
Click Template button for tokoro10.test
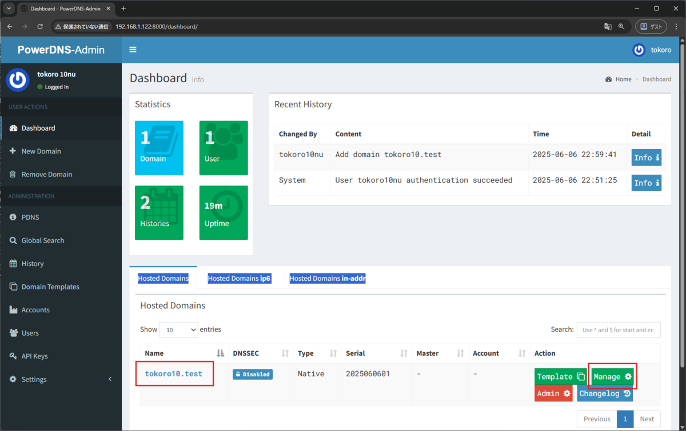click(x=561, y=377)
